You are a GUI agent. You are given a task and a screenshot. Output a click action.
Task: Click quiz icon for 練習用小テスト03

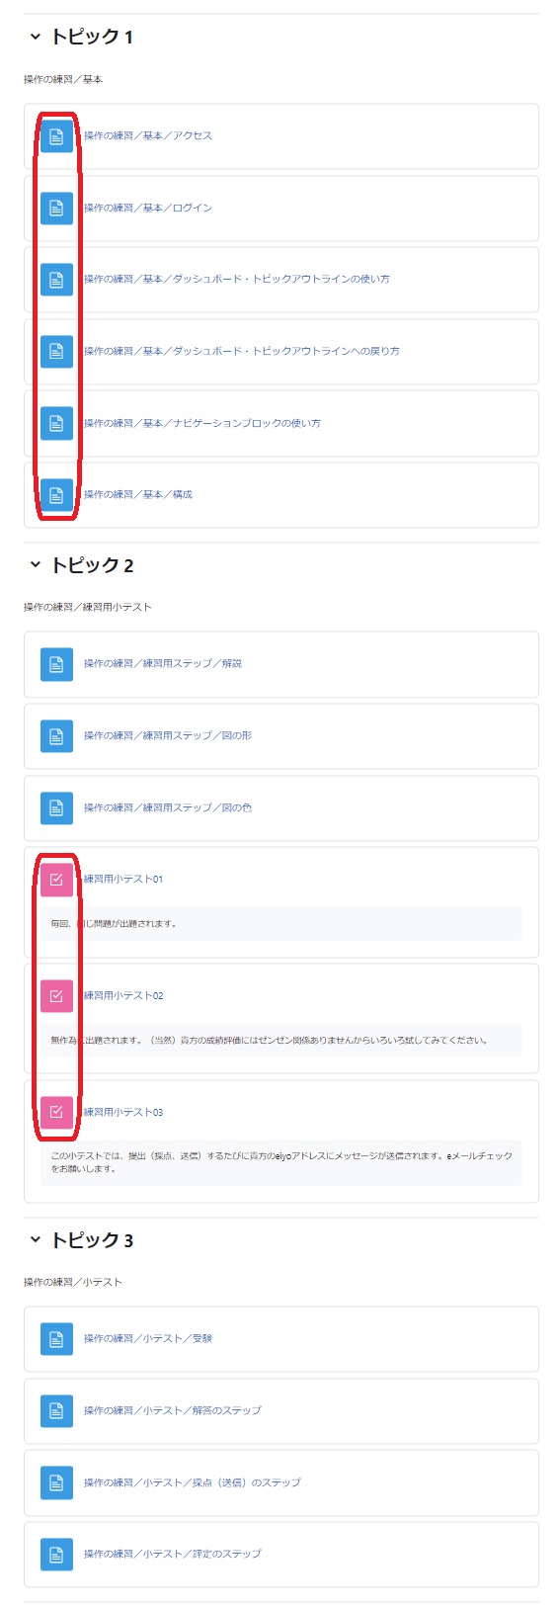[56, 1113]
